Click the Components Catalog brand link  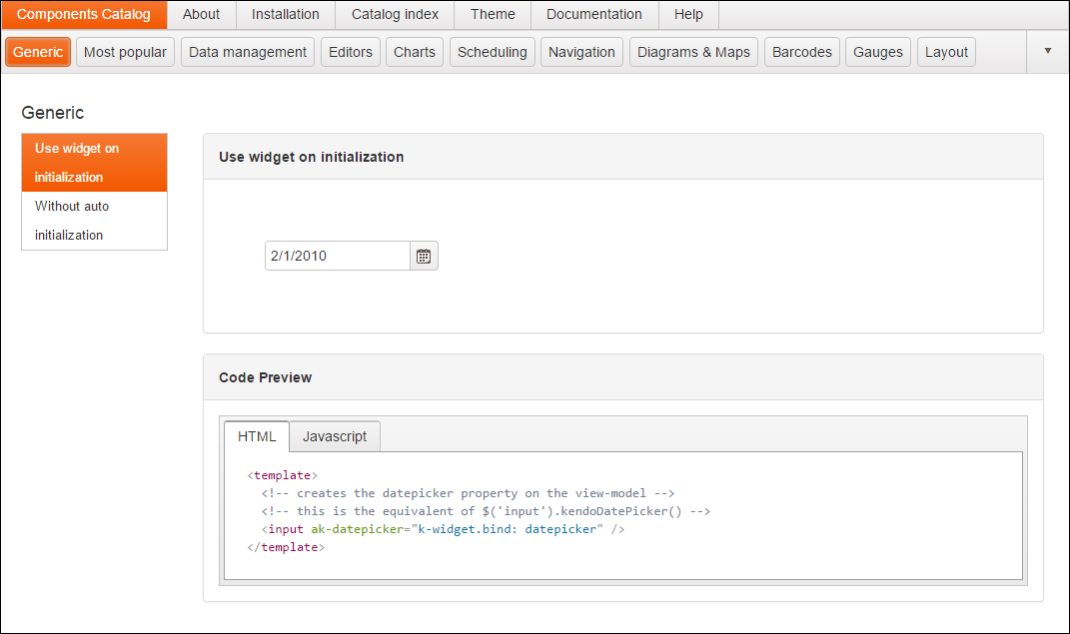click(84, 14)
